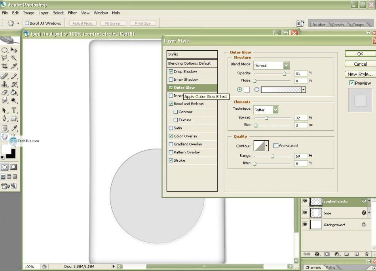Click OK in Layer Style dialog

[360, 54]
